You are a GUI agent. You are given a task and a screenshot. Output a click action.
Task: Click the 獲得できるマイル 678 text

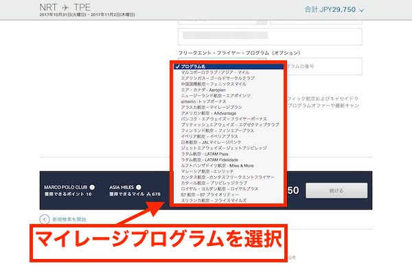point(135,195)
